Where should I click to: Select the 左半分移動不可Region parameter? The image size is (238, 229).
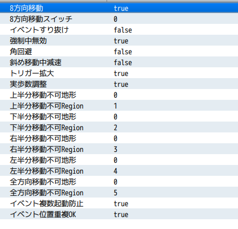(x=47, y=171)
